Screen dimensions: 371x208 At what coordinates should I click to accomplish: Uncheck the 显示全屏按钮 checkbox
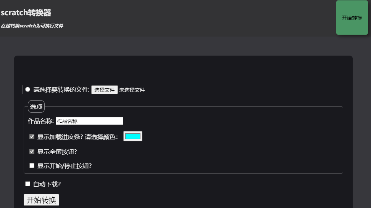click(x=32, y=151)
